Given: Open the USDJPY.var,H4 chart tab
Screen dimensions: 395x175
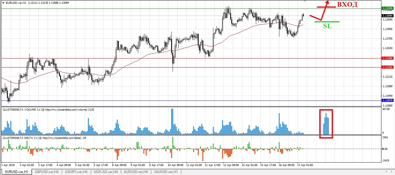Looking at the screenshot, I should [x=76, y=172].
